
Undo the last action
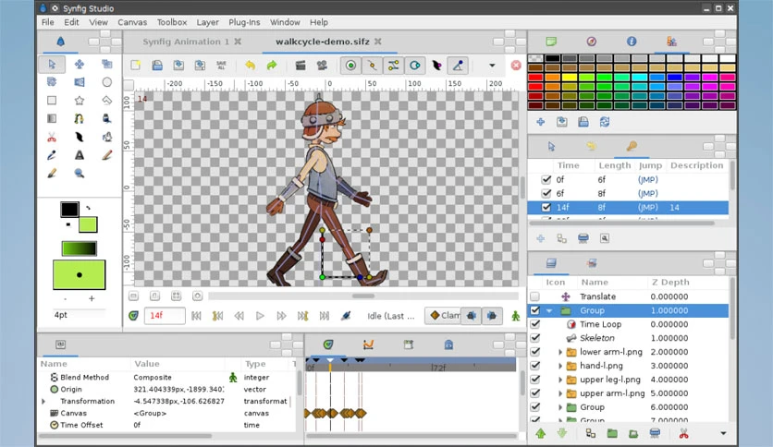point(251,66)
